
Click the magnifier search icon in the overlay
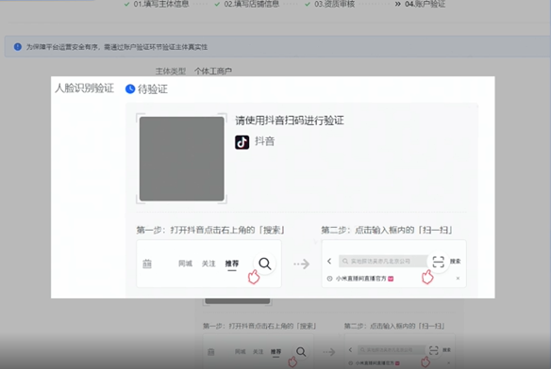click(x=264, y=264)
